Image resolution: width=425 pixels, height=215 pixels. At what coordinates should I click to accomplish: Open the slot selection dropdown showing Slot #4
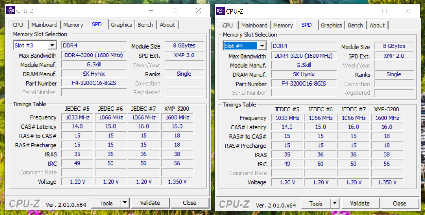point(262,46)
